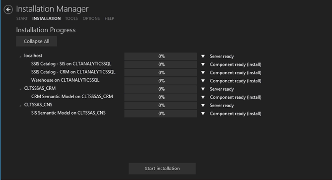Viewport: 332px width, 180px height.
Task: Expand details arrow for Warehouse row
Action: coord(203,81)
